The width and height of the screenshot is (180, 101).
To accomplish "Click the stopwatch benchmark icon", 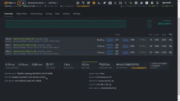I will (152, 3).
